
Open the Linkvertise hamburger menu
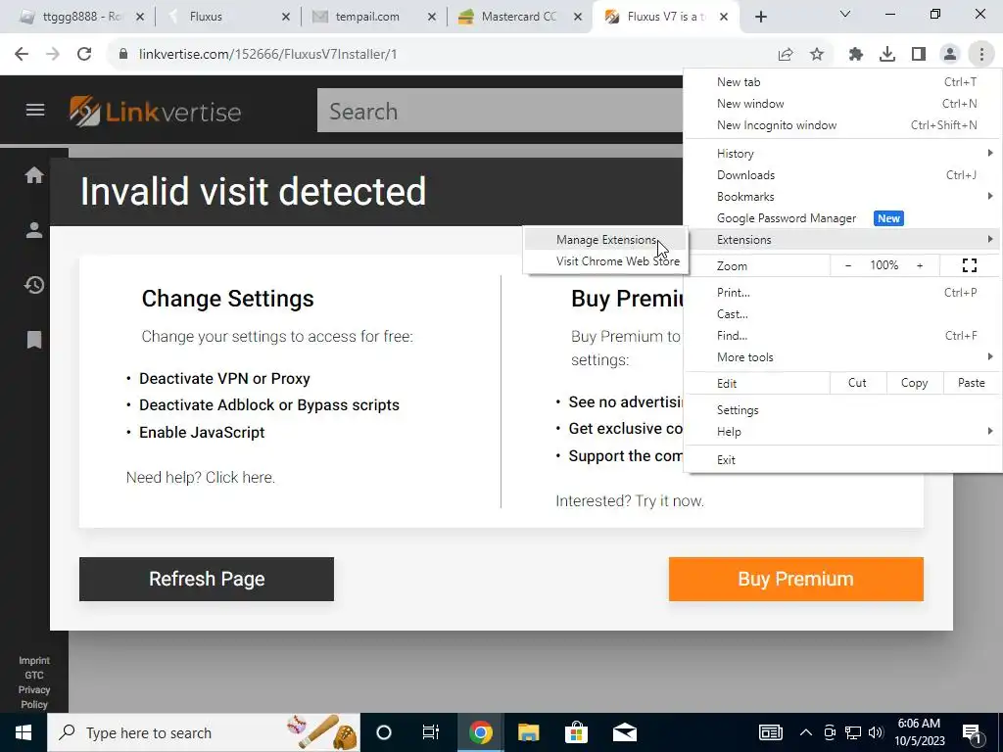pos(35,111)
